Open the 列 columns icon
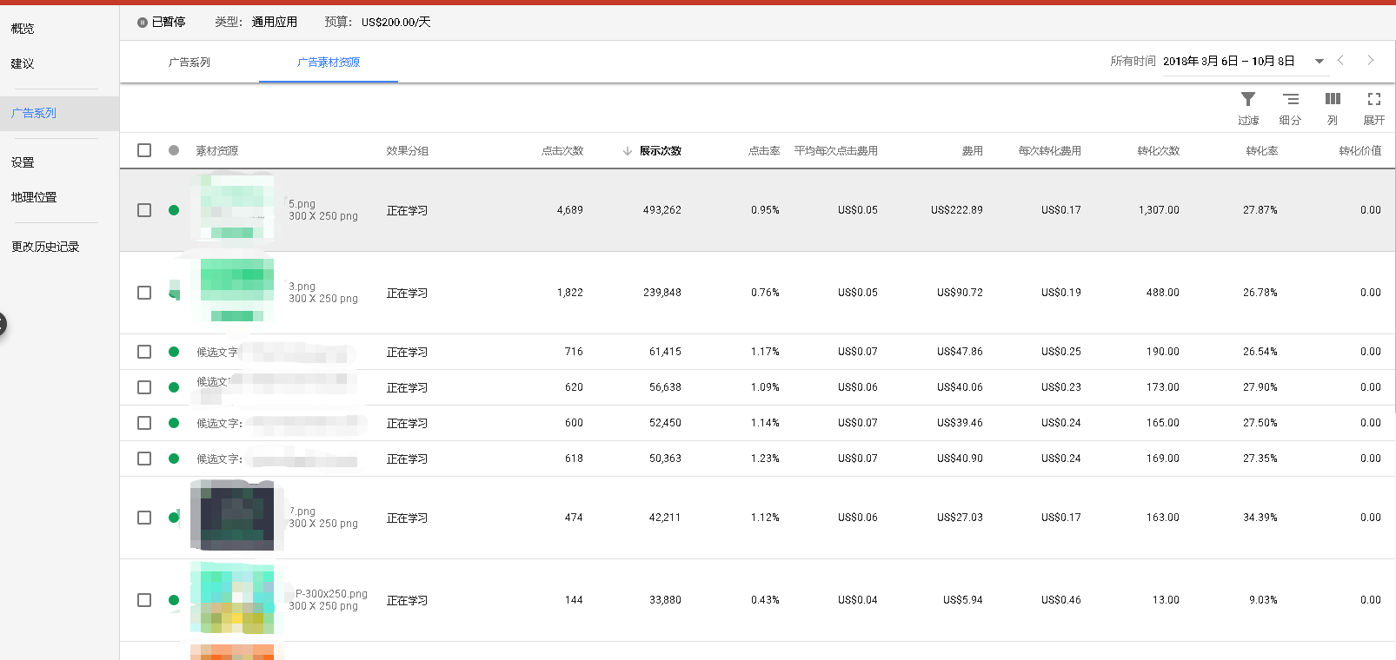The image size is (1396, 660). point(1332,100)
